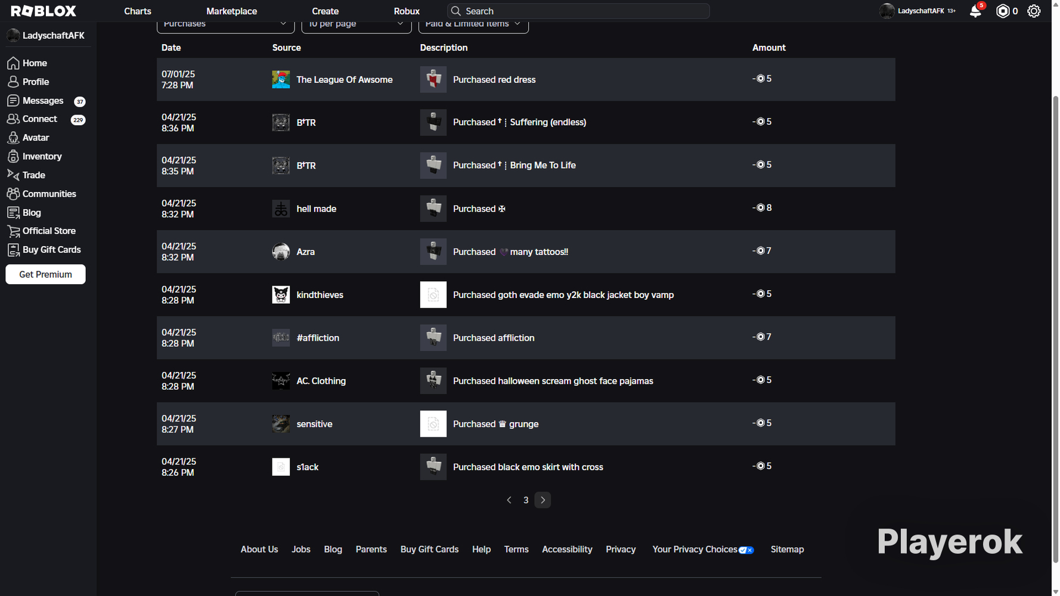
Task: Go to the previous transactions page
Action: [509, 500]
